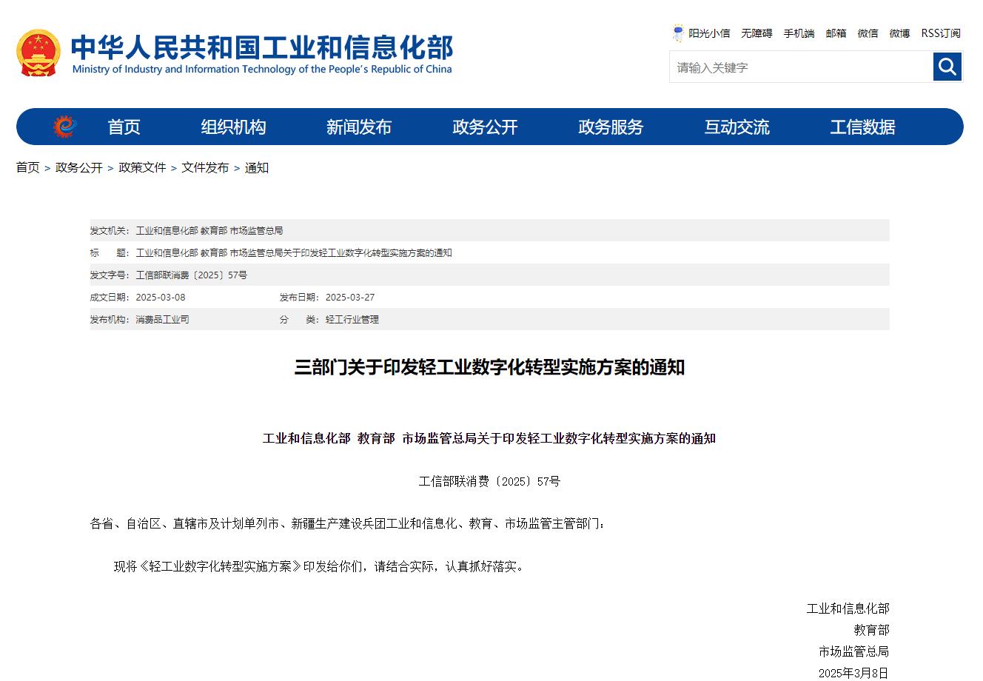The width and height of the screenshot is (983, 681).
Task: Open the 首页 navigation menu item
Action: point(124,127)
